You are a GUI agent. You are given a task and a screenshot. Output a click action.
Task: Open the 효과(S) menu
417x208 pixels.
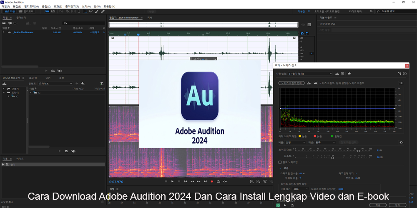58,6
